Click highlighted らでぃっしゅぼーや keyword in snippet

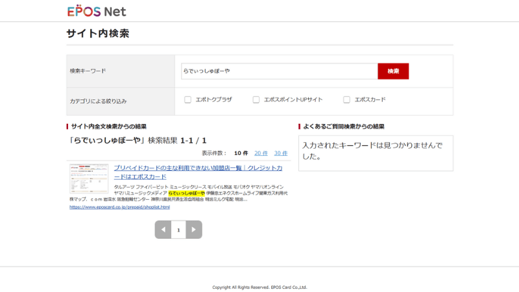click(186, 193)
